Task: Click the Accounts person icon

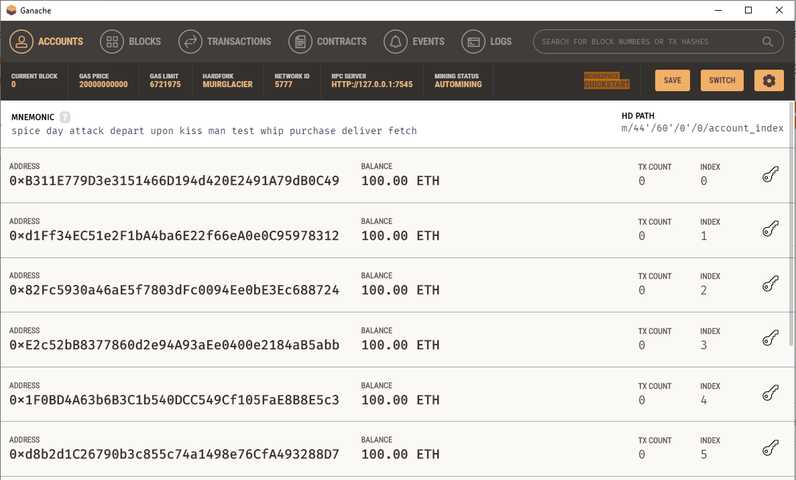Action: pyautogui.click(x=21, y=42)
